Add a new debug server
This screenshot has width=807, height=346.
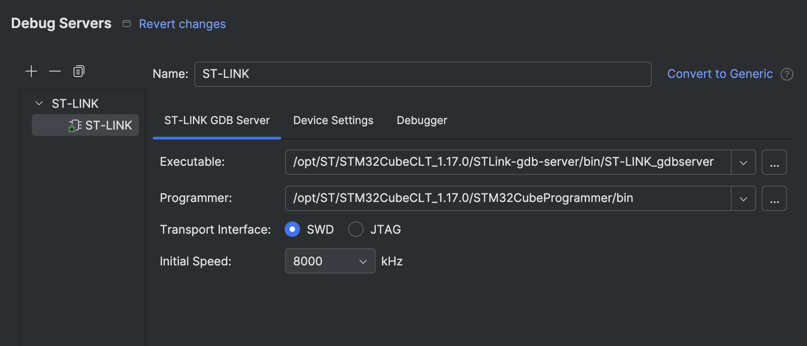pyautogui.click(x=31, y=72)
